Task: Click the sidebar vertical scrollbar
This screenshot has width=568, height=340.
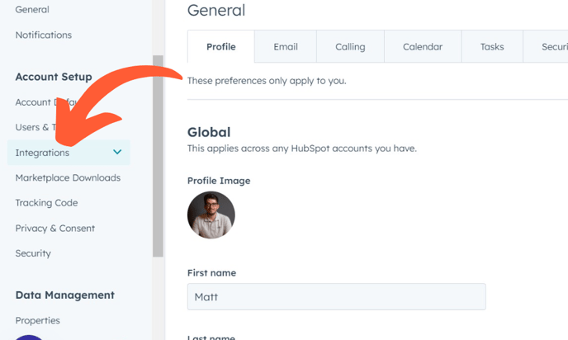Action: [x=158, y=157]
